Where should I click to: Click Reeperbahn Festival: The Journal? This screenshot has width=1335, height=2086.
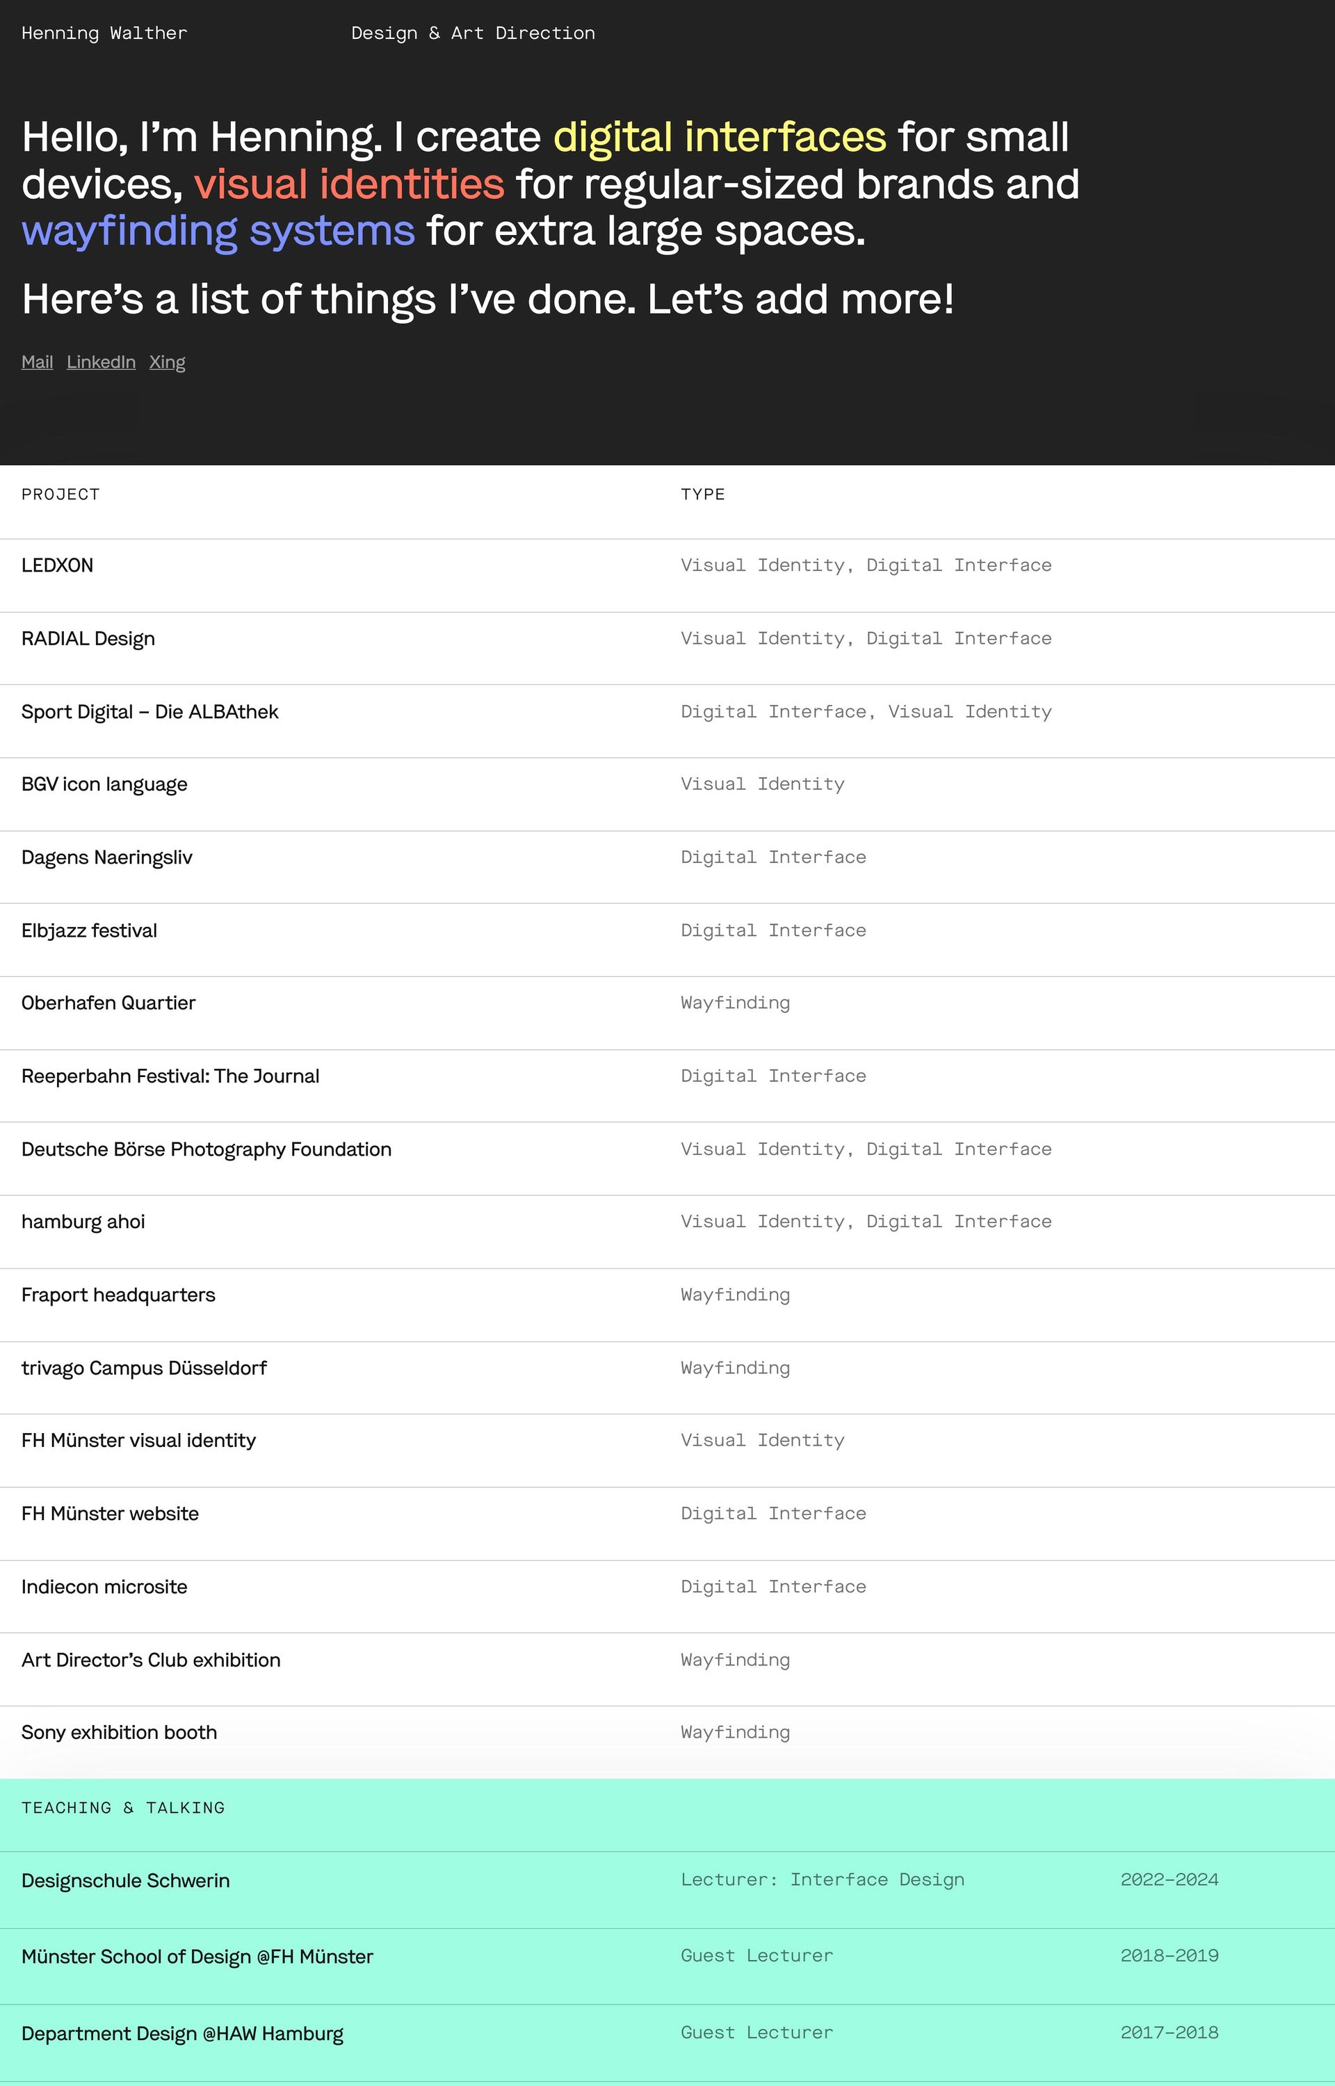[171, 1076]
